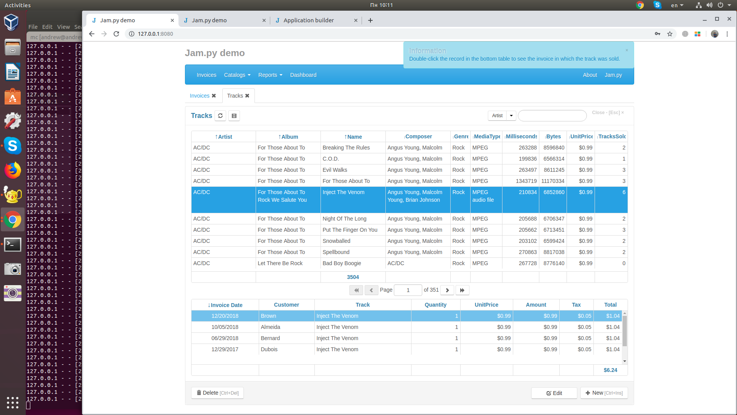
Task: Switch to the Invoices inner tab
Action: [200, 96]
